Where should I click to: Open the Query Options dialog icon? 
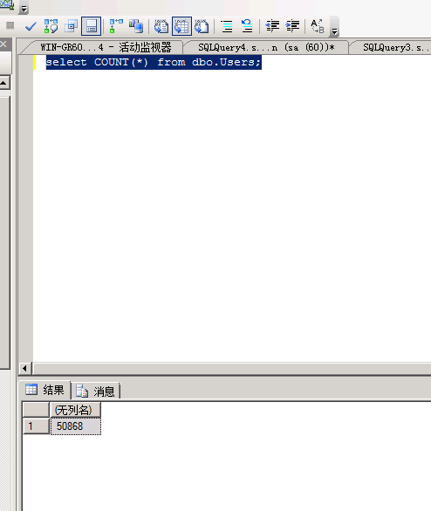pyautogui.click(x=71, y=26)
